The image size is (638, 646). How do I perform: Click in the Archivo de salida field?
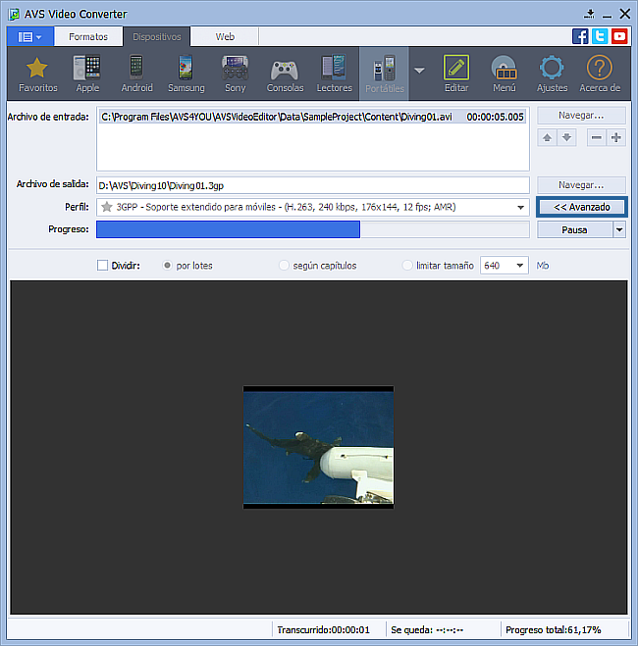312,184
